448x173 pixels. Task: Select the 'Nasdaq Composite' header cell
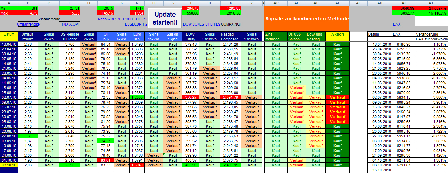point(231,37)
